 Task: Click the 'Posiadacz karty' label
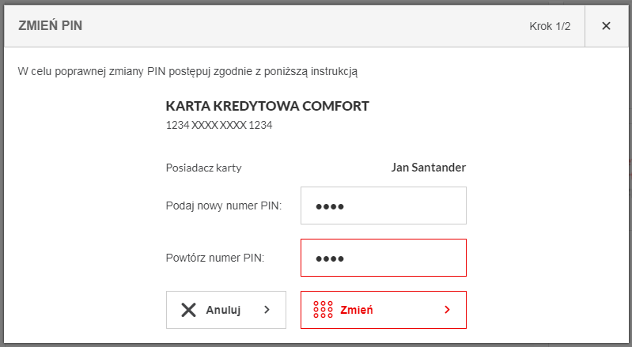(203, 168)
